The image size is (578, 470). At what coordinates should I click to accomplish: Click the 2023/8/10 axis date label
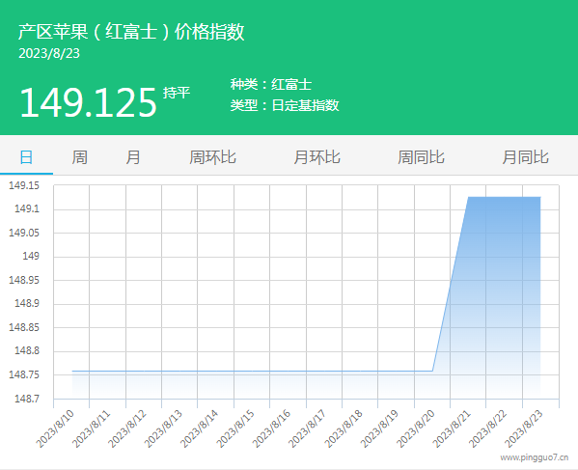(x=55, y=429)
